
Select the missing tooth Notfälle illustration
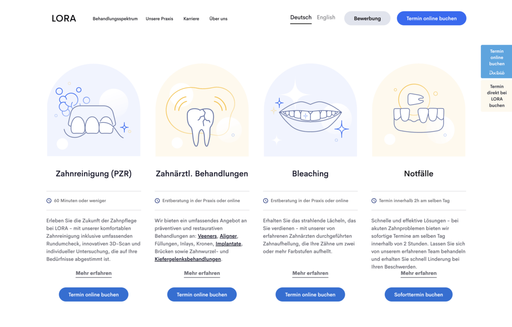419,110
